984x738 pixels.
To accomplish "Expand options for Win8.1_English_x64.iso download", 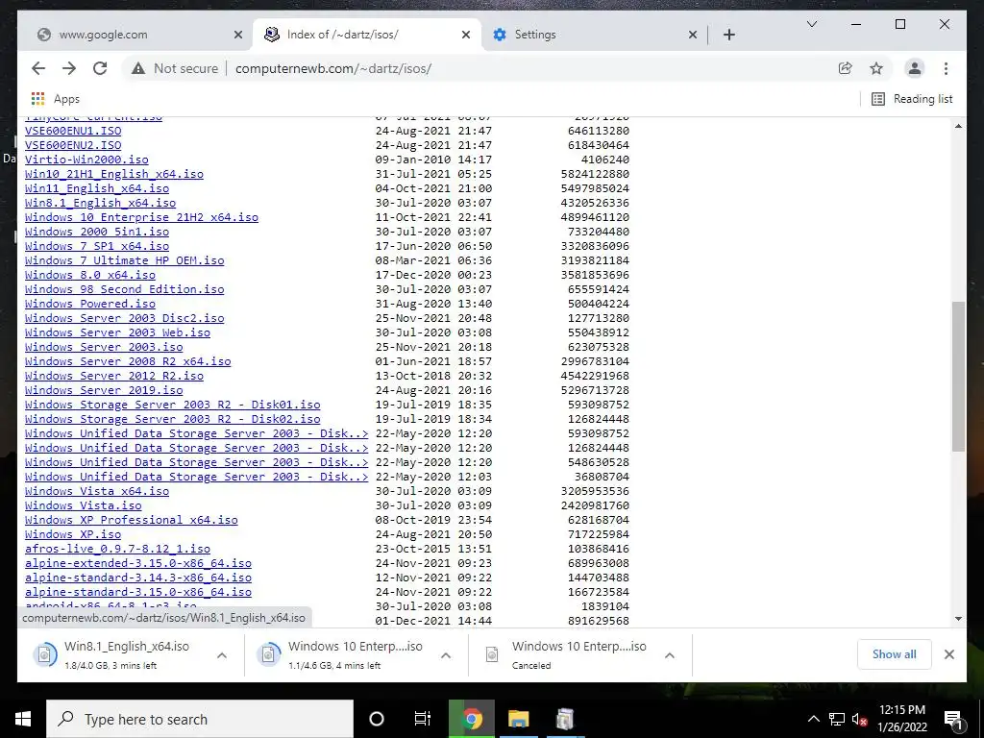I will (x=222, y=655).
